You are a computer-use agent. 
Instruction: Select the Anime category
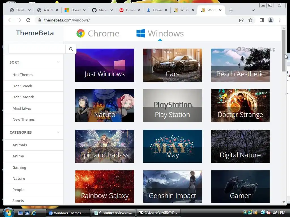point(18,156)
